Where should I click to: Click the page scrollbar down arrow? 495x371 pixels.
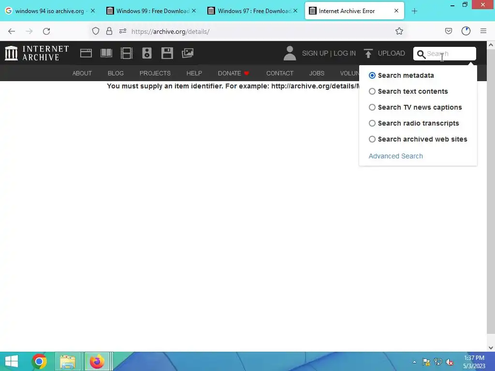pyautogui.click(x=491, y=348)
